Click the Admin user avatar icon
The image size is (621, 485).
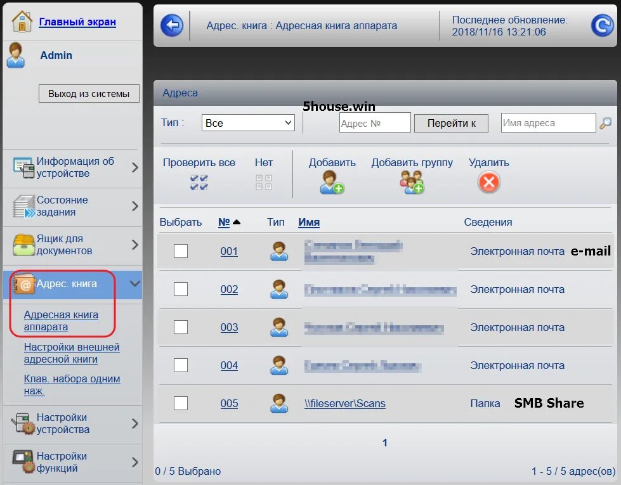click(x=15, y=55)
